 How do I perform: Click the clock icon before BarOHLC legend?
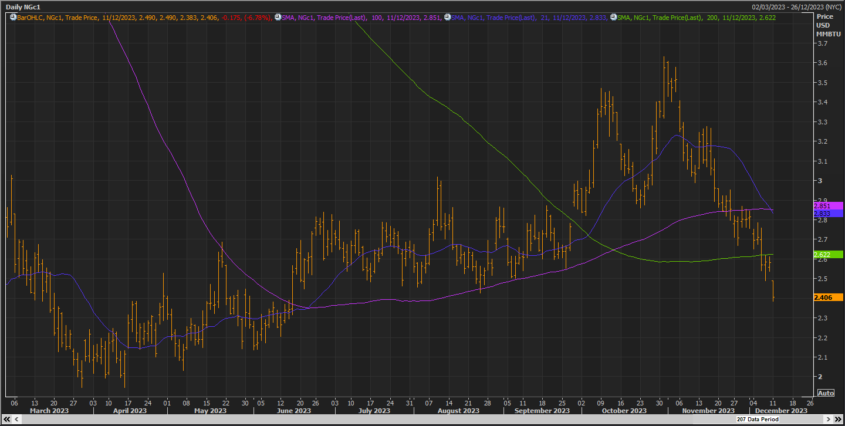click(x=13, y=18)
